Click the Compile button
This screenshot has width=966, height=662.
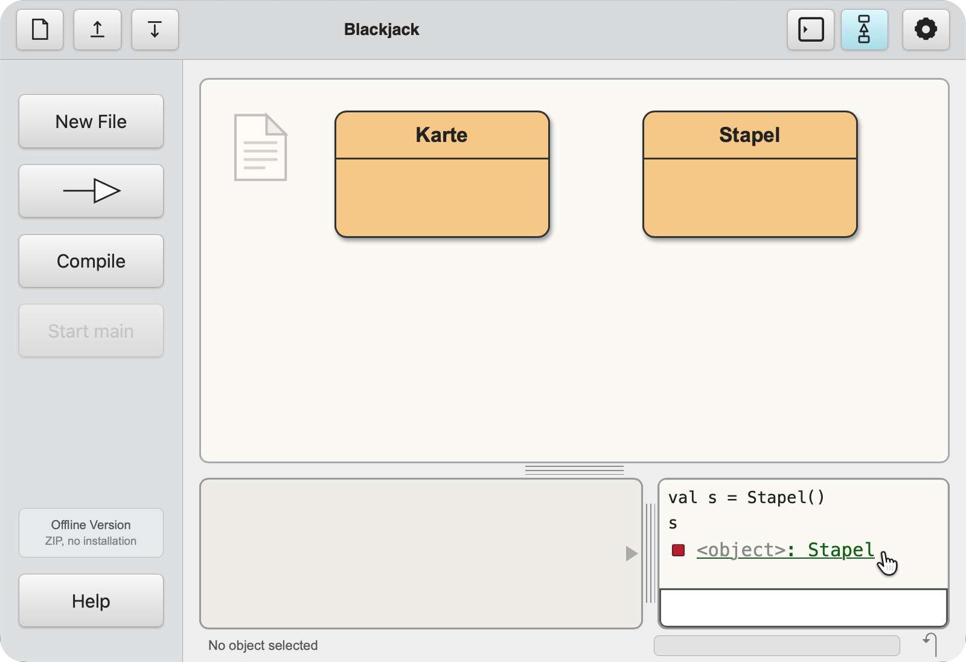tap(91, 261)
